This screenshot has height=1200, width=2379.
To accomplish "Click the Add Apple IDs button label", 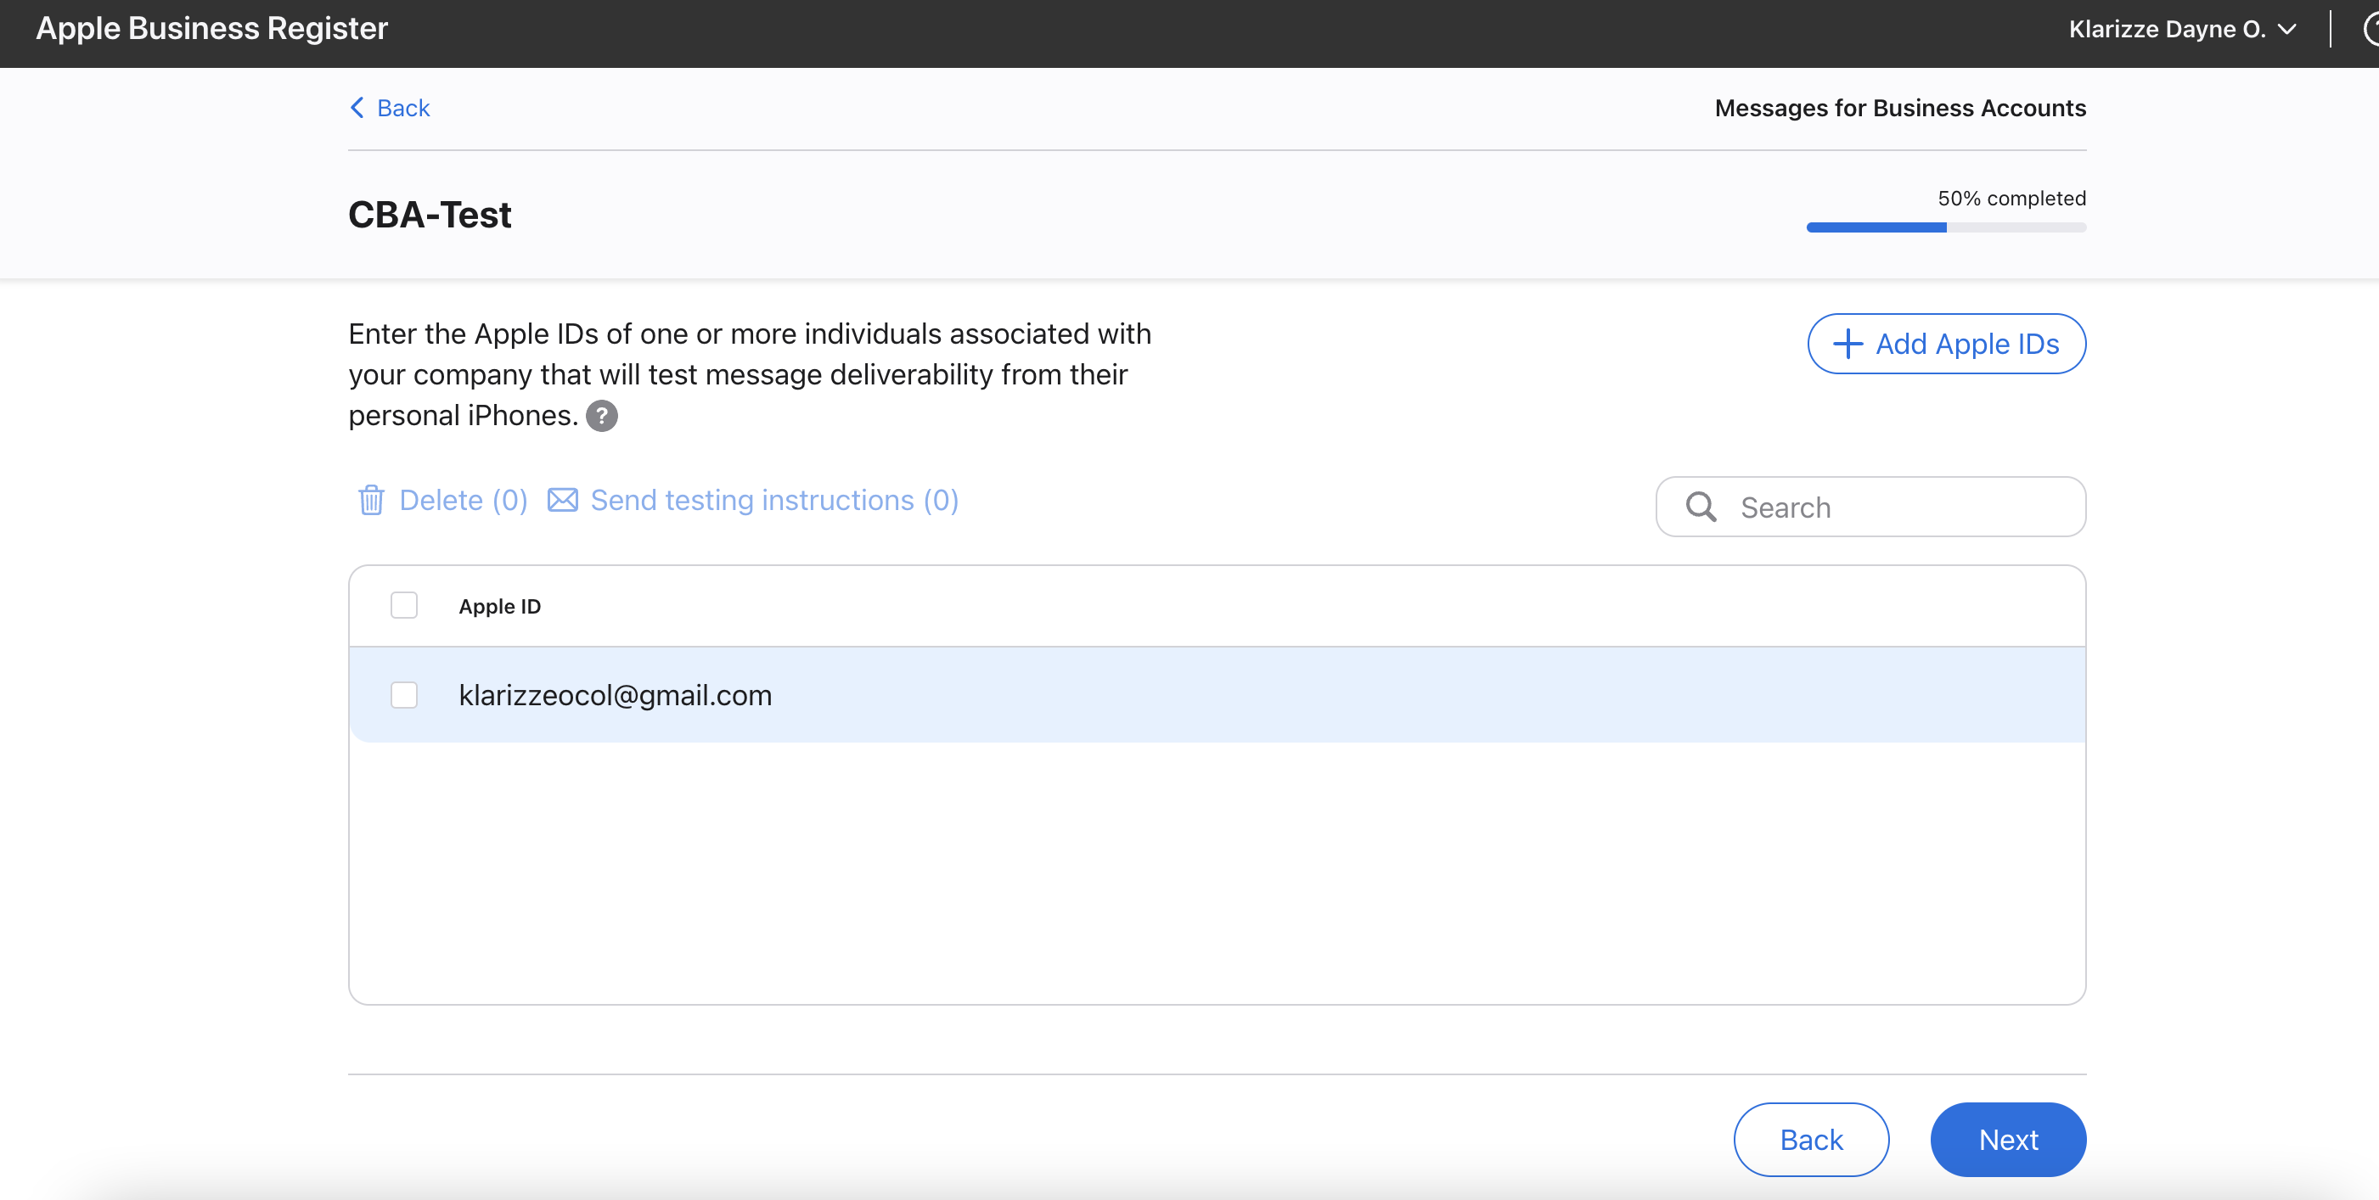I will (1967, 345).
